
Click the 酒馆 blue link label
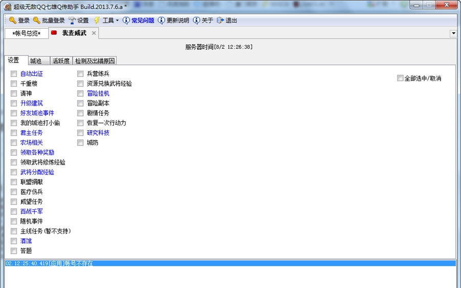(x=26, y=241)
